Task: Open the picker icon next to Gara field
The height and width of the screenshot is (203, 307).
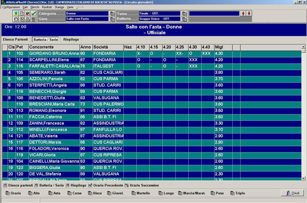Action: pos(112,19)
